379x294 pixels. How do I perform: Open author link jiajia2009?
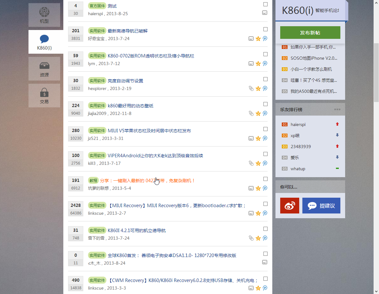97,113
